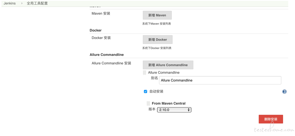Select the Docker section header
Viewport: 295px width, 136px height.
coord(96,30)
